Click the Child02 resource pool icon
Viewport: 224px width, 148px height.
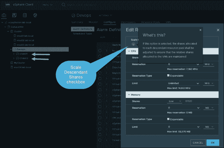pyautogui.click(x=18, y=58)
